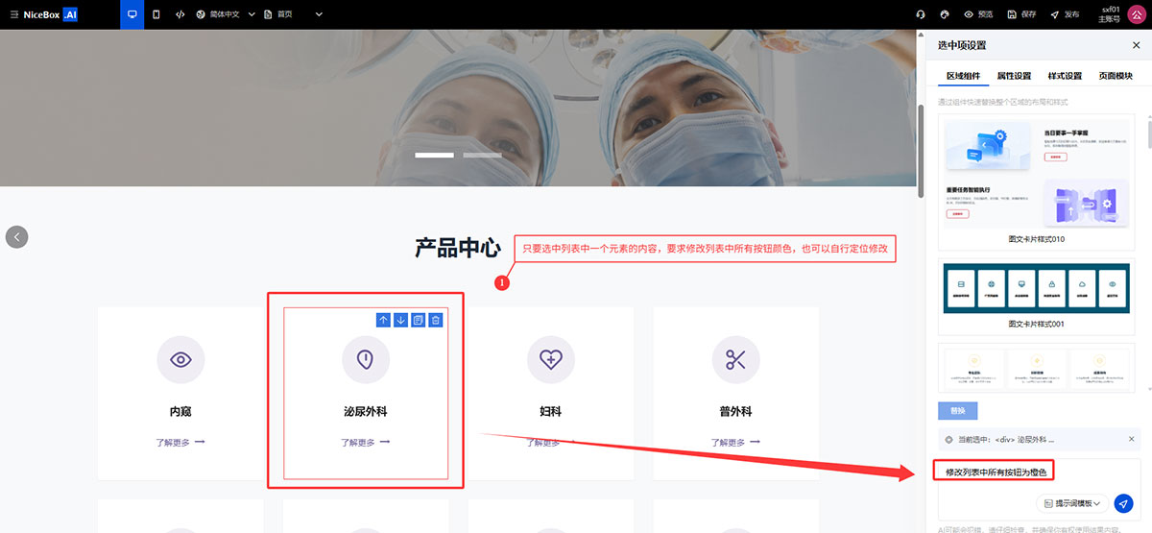This screenshot has height=533, width=1152.
Task: Click the scissors icon on 普外科 card
Action: (x=736, y=360)
